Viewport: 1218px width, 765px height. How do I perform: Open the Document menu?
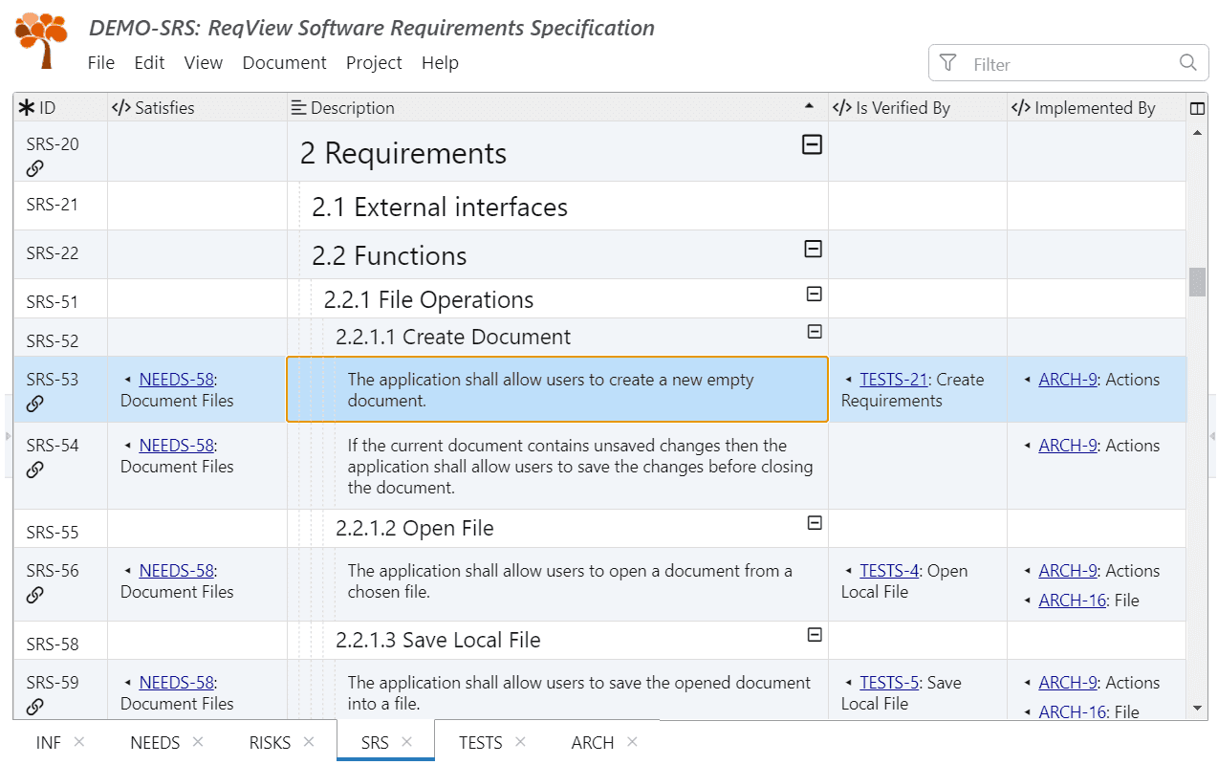pos(284,63)
